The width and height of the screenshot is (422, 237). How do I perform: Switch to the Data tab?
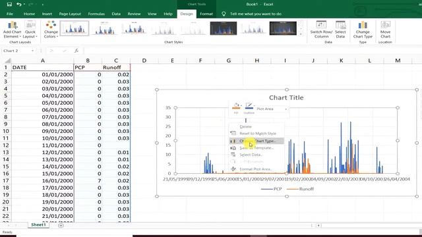[x=116, y=14]
